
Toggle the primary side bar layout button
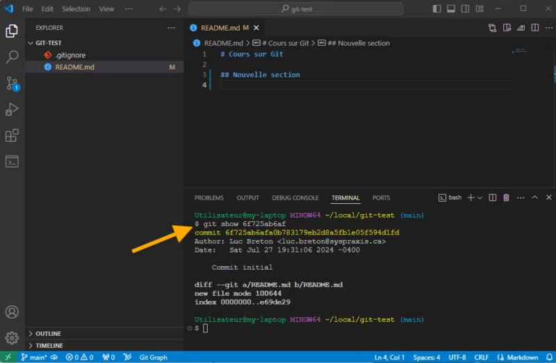coord(436,9)
